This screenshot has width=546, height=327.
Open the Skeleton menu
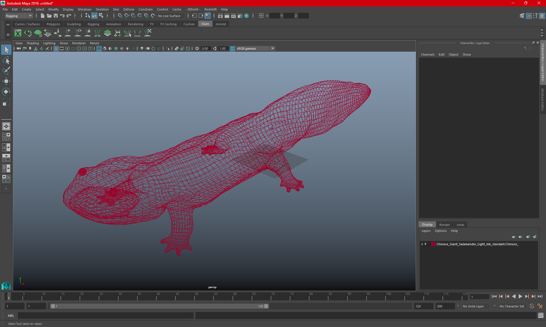point(102,9)
